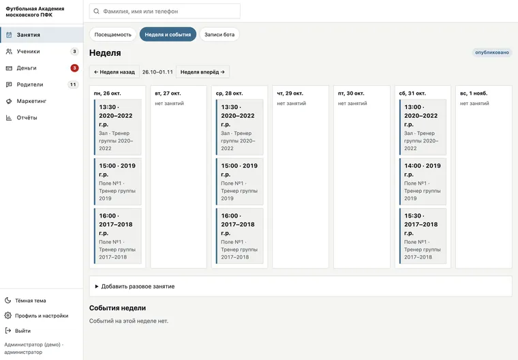Click Профиль и настройки link
The image size is (518, 360).
click(x=42, y=316)
